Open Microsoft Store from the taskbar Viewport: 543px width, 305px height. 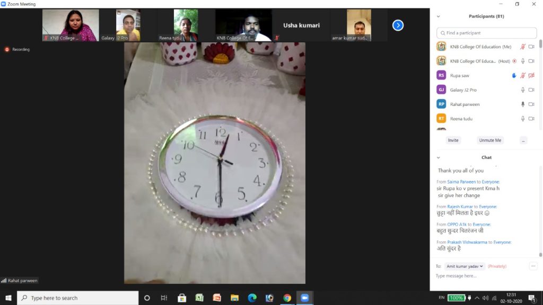(182, 298)
